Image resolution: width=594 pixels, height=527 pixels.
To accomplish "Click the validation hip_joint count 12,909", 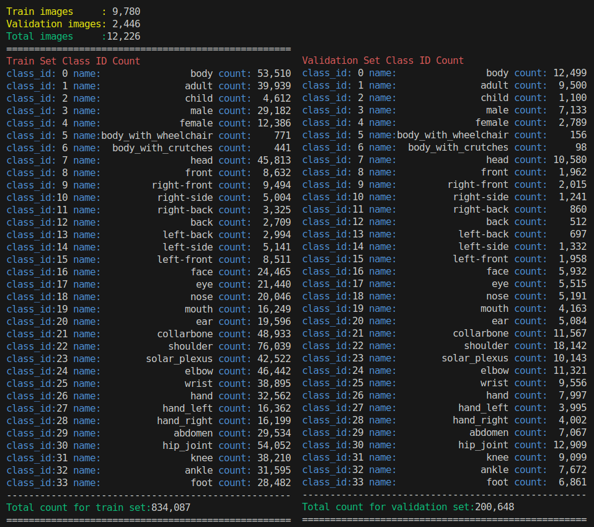I will (570, 445).
